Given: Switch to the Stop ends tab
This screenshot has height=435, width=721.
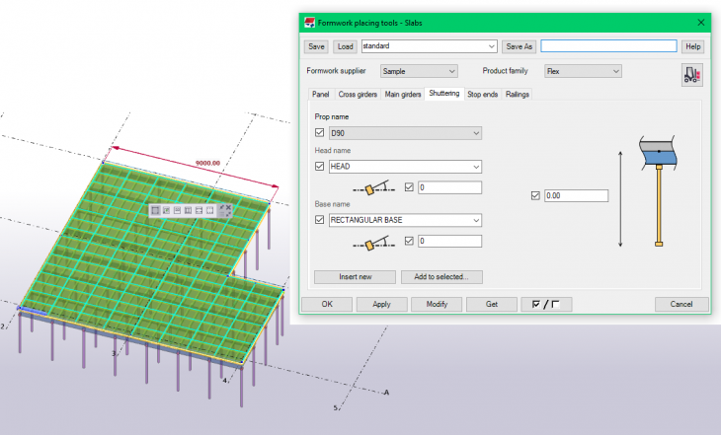Looking at the screenshot, I should 482,94.
